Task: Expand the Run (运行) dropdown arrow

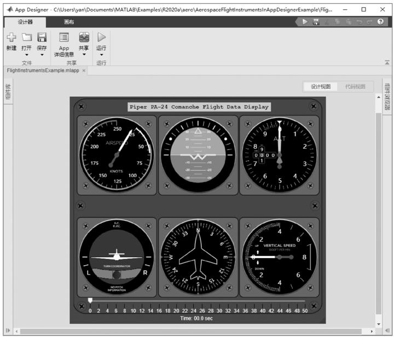Action: point(102,55)
